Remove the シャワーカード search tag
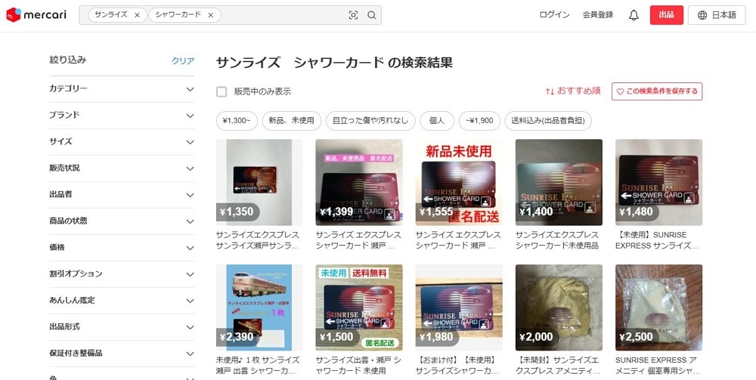 pos(211,15)
